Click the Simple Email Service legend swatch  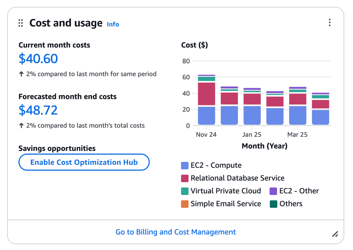pyautogui.click(x=185, y=204)
